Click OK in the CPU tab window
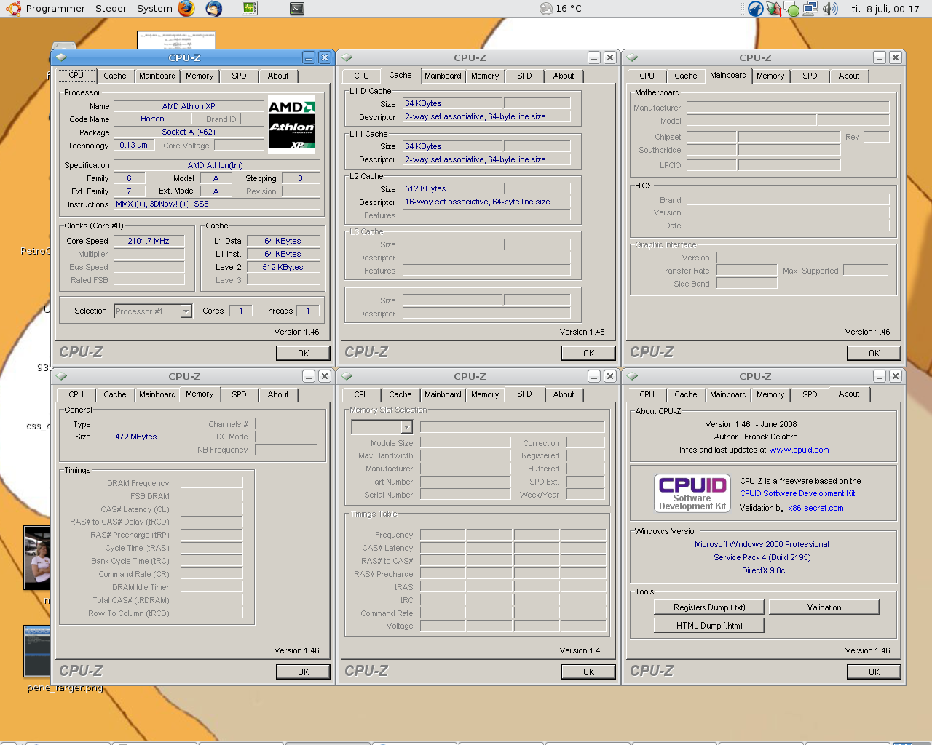 click(x=304, y=353)
